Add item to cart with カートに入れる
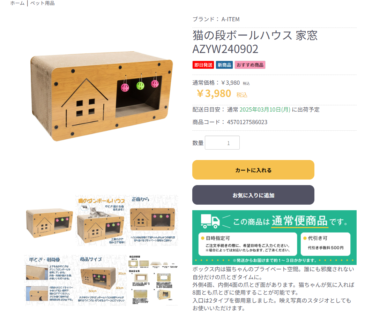The image size is (365, 312). coord(253,170)
